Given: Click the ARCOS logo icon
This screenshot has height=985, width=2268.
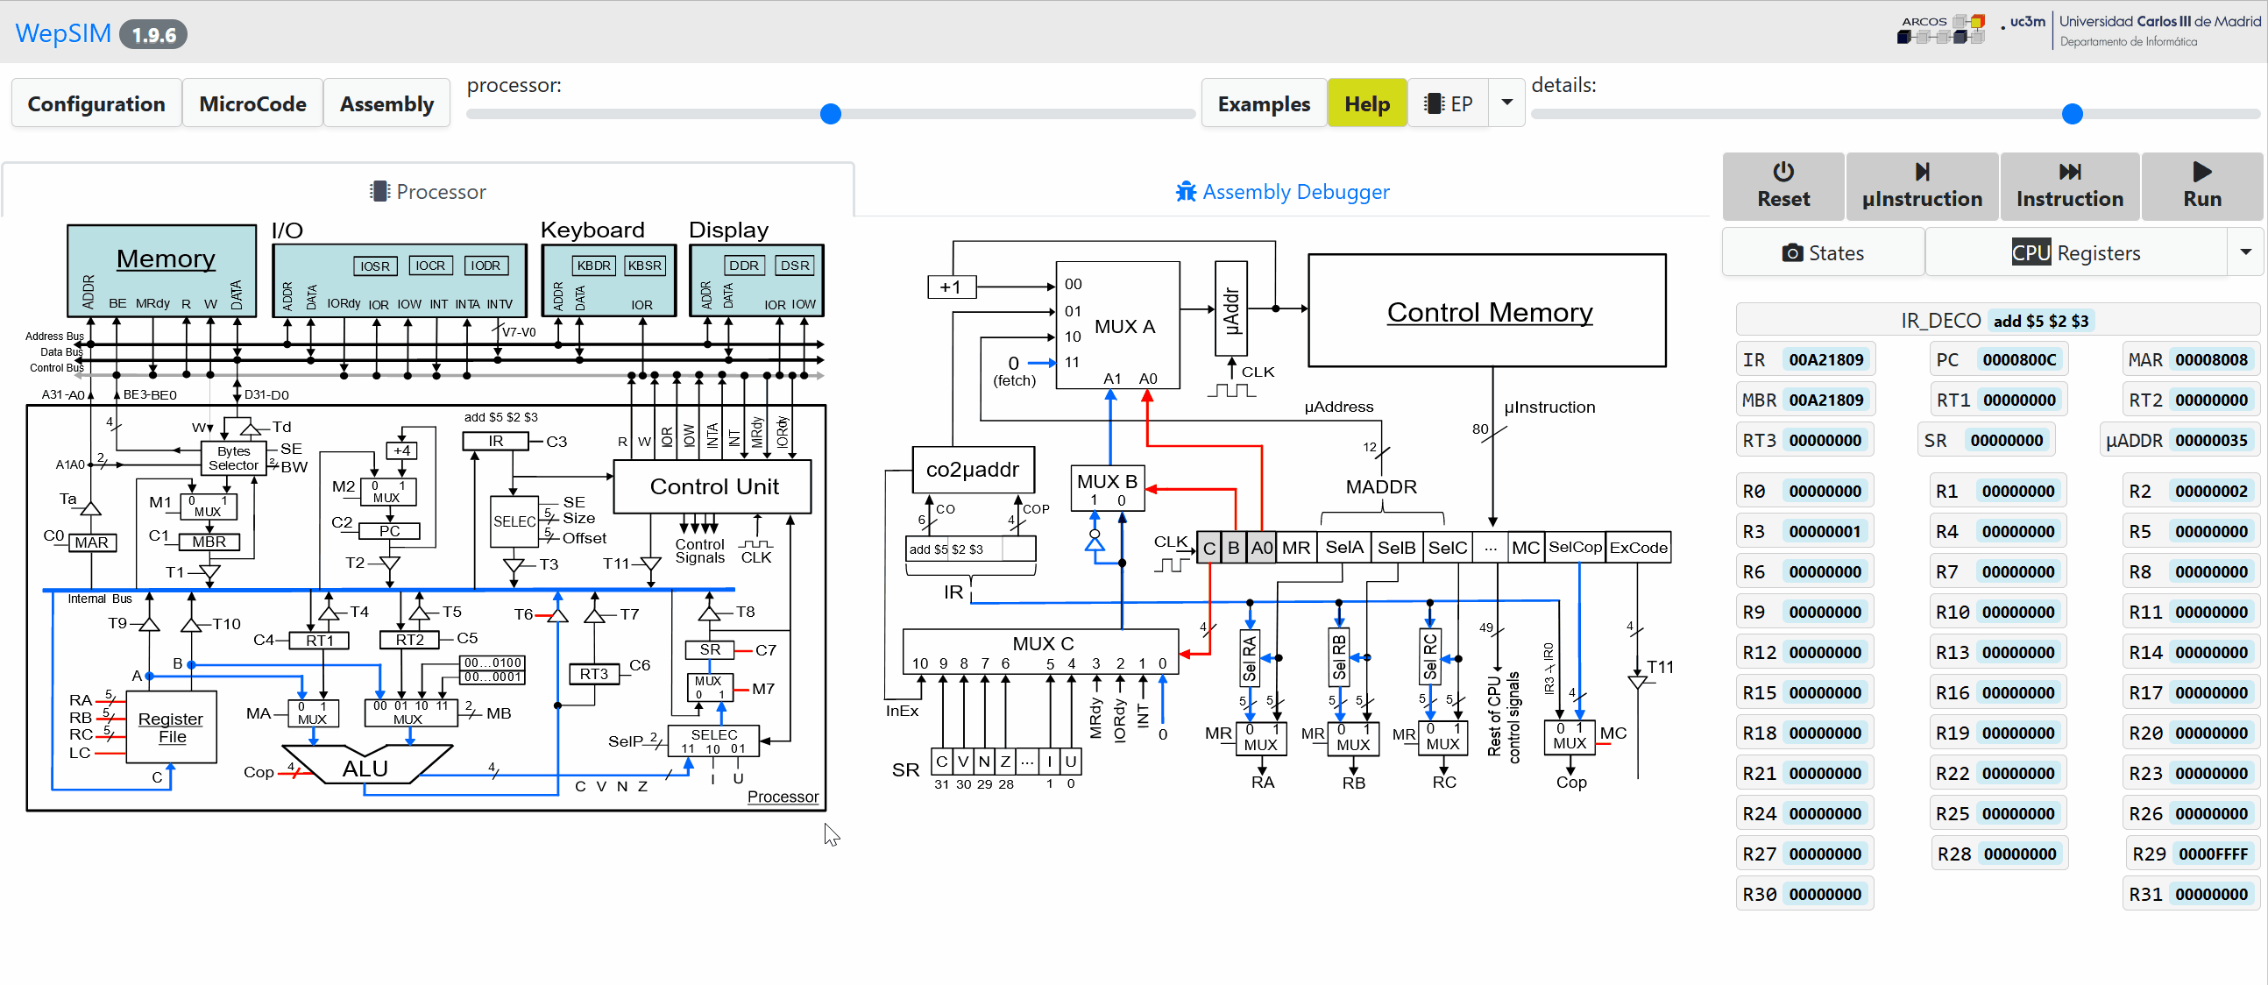Looking at the screenshot, I should 1941,29.
